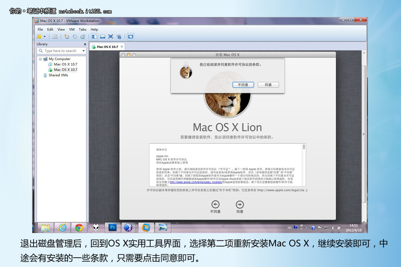The height and width of the screenshot is (267, 401).
Task: Click the yellow minimize button of installer window
Action: point(129,55)
